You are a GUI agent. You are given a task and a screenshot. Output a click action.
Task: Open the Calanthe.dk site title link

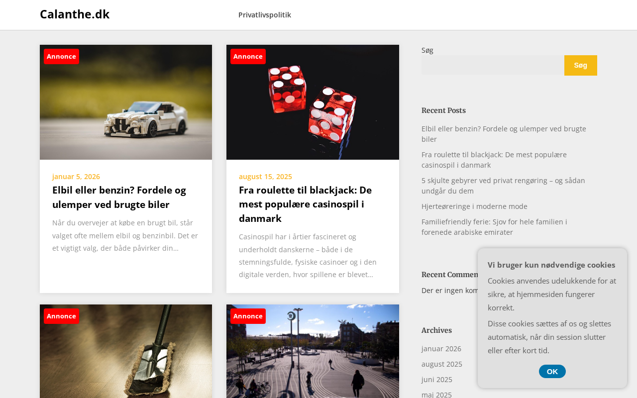tap(75, 14)
